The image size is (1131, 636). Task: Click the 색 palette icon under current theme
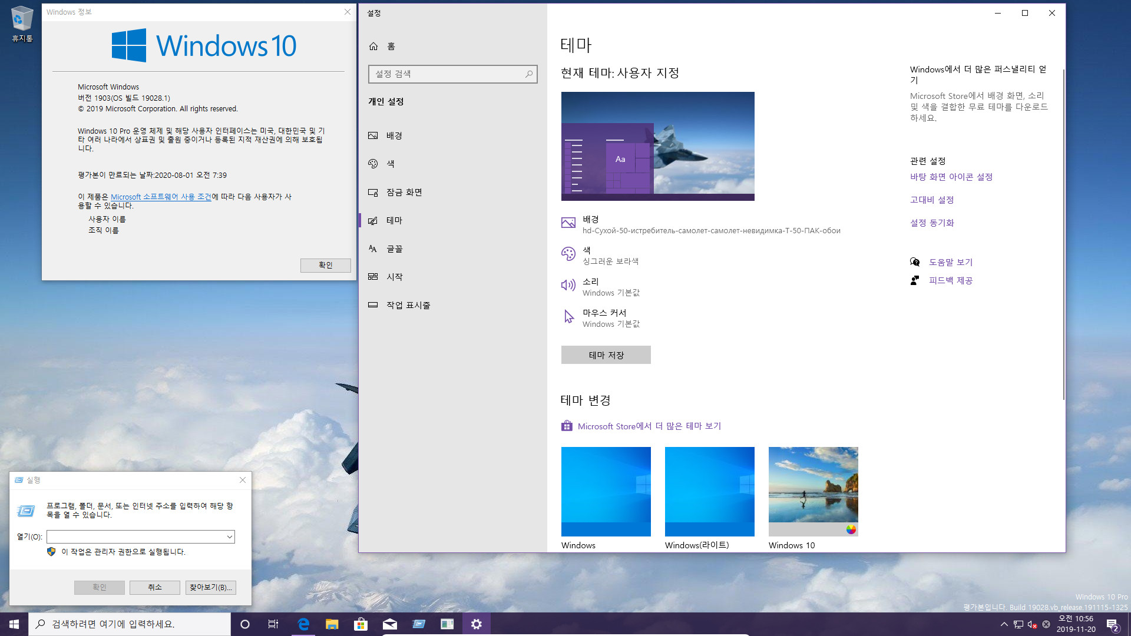click(568, 254)
